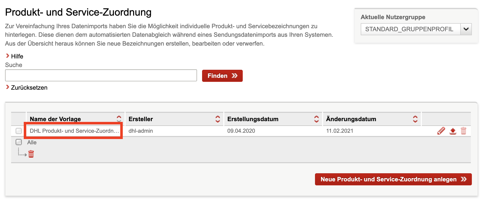Sort by Erstellungsdatum column arrows
Viewport: 485px width, 204px height.
(x=317, y=119)
